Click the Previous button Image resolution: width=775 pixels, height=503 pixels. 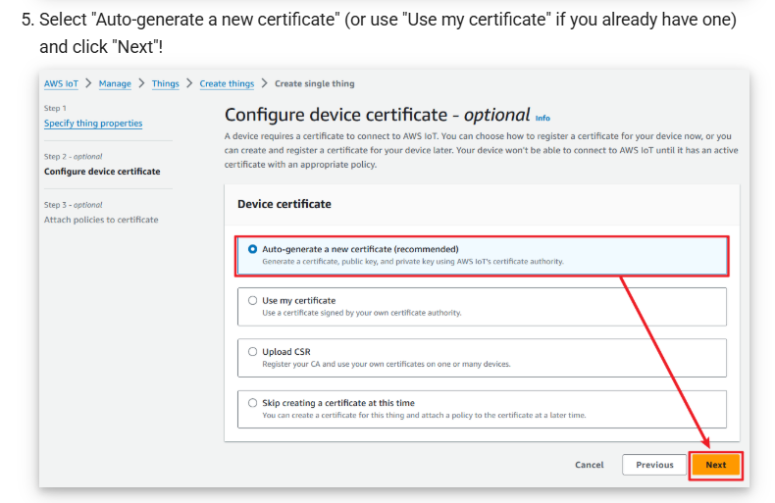[654, 465]
